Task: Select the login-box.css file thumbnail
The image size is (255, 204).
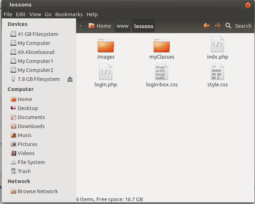Action: pyautogui.click(x=162, y=72)
